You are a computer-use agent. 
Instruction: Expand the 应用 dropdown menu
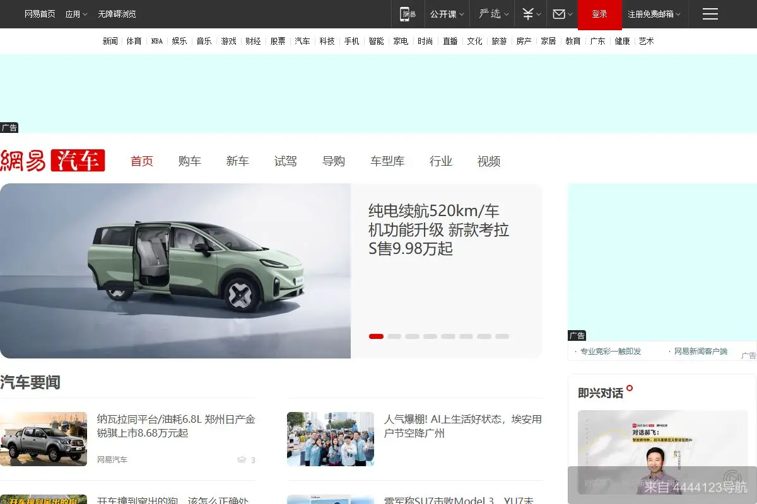click(74, 13)
